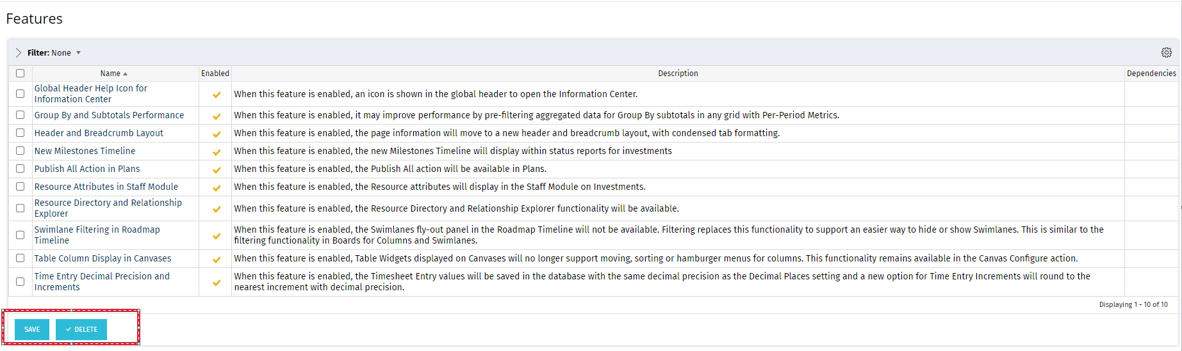Image resolution: width=1182 pixels, height=351 pixels.
Task: Click enabled checkmark for Header and Breadcrumb Layout
Action: coord(217,134)
